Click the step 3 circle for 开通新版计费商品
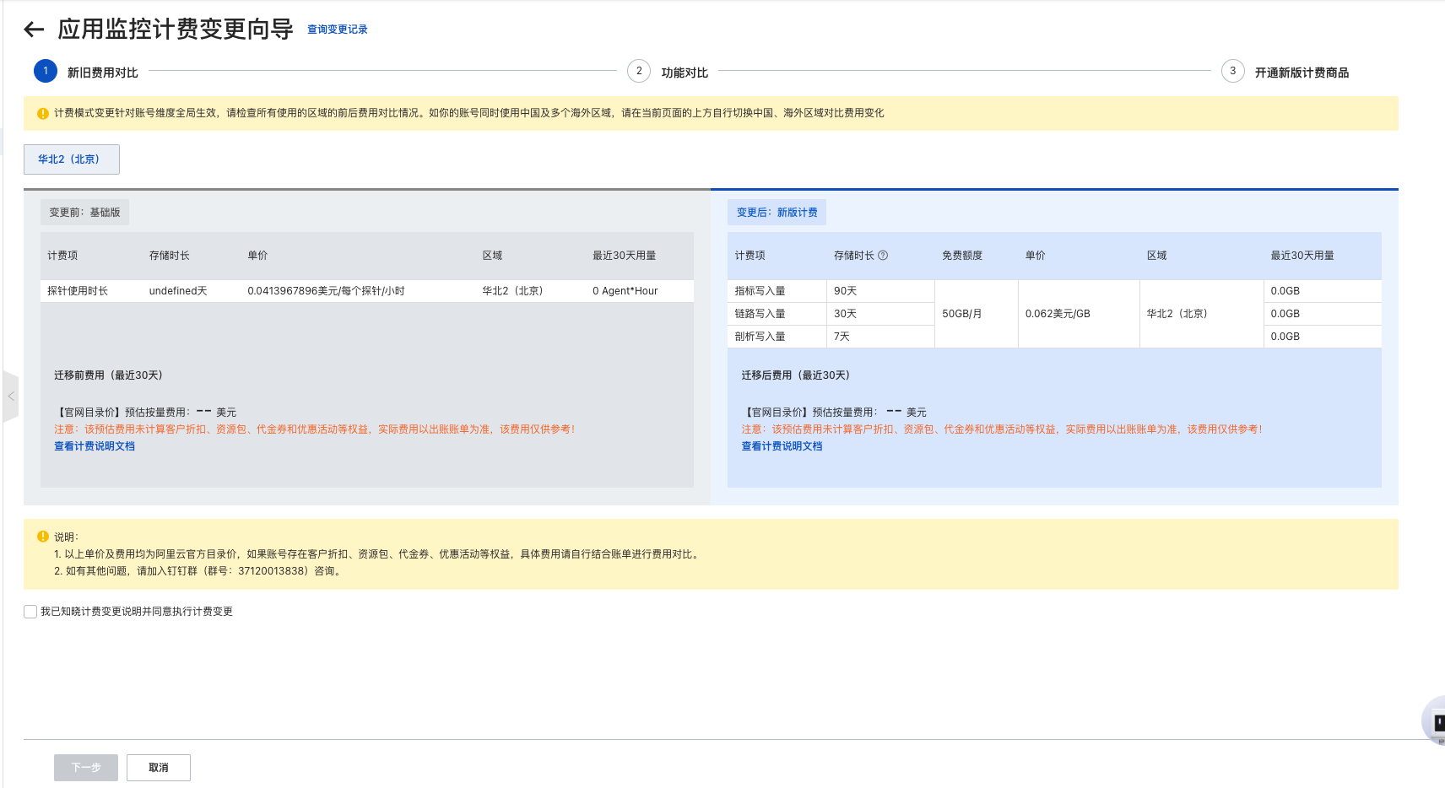Screen dimensions: 1445x788 point(1233,71)
